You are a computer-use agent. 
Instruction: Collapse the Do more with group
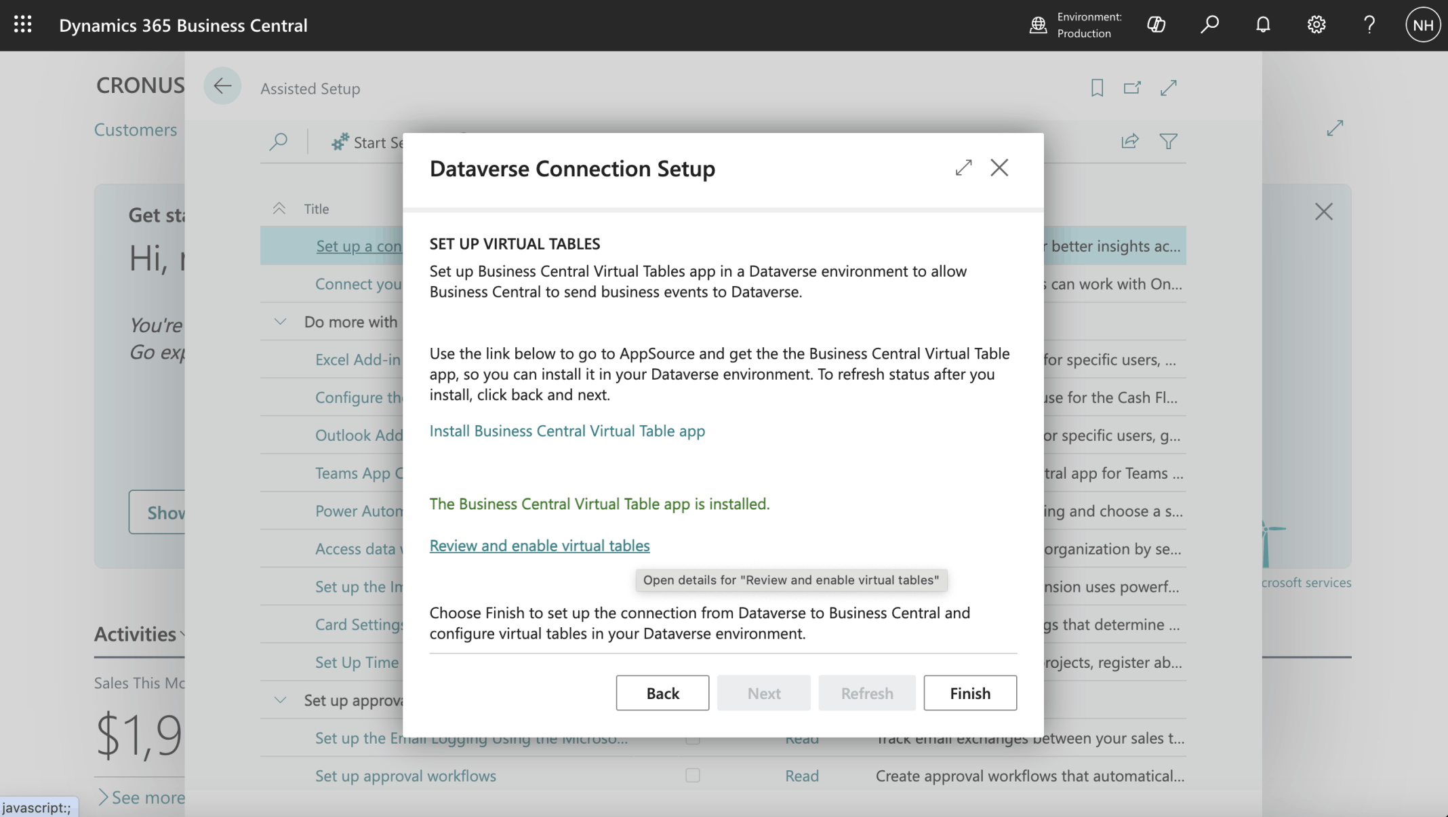280,321
